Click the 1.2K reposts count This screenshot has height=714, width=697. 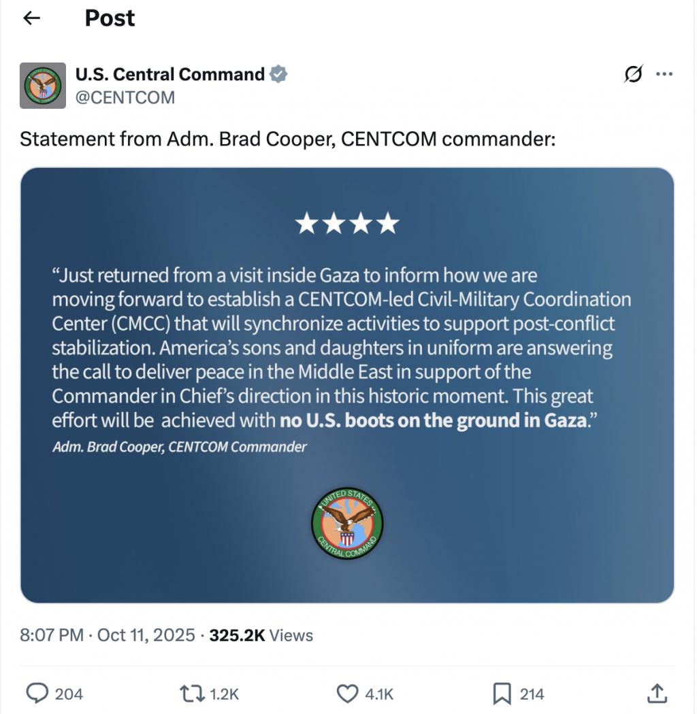click(224, 694)
